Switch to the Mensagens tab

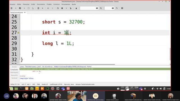[x=14, y=72]
